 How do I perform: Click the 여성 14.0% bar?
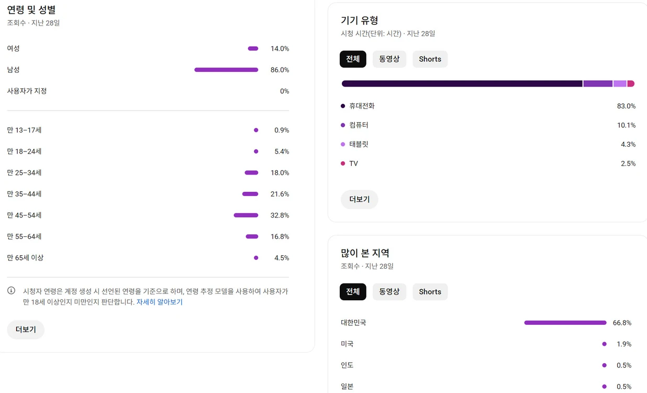pyautogui.click(x=253, y=49)
